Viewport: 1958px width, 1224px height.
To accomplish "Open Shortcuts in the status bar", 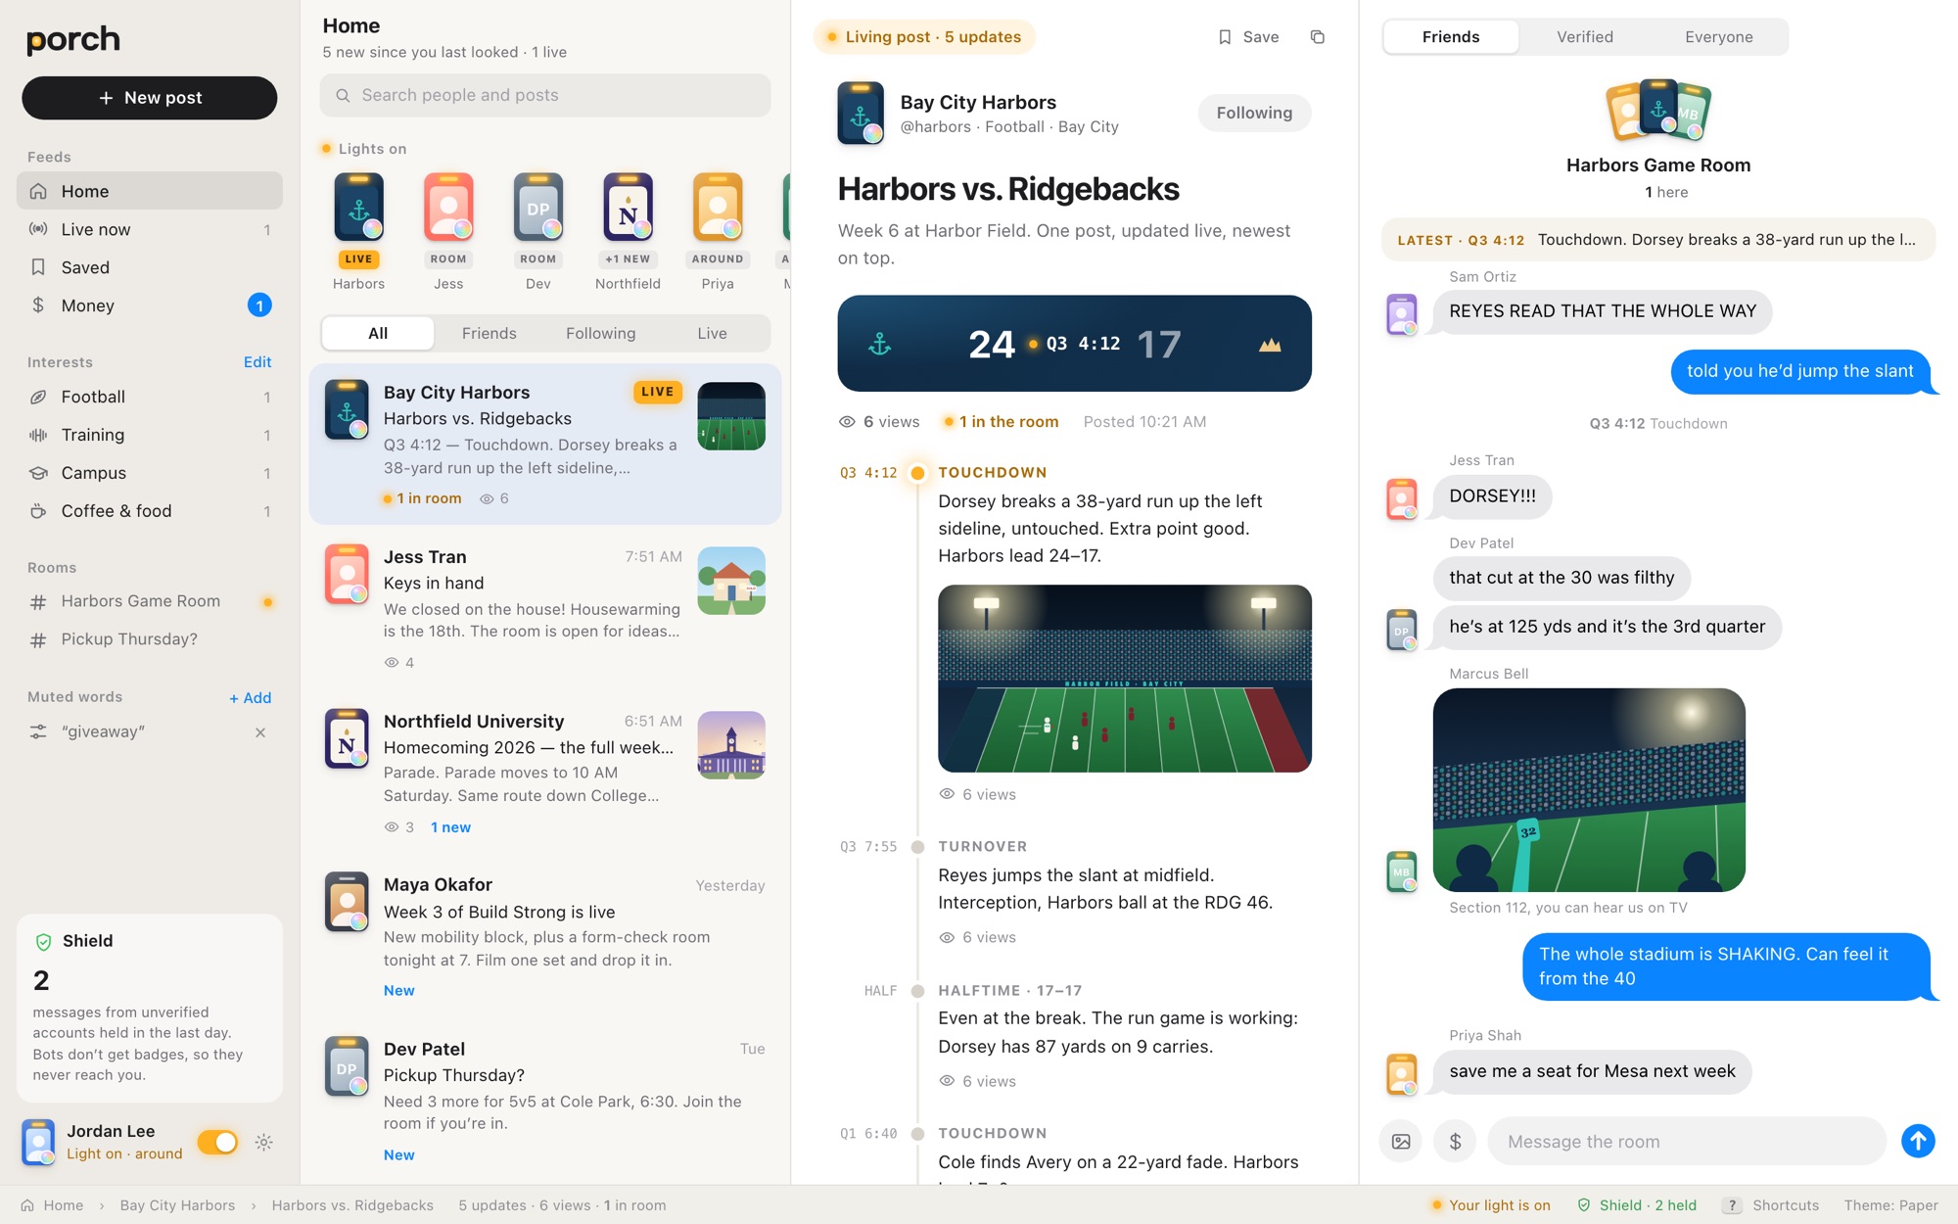I will [x=1771, y=1205].
